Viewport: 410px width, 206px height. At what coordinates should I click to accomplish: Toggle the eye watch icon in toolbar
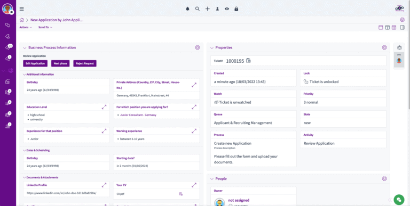[227, 9]
